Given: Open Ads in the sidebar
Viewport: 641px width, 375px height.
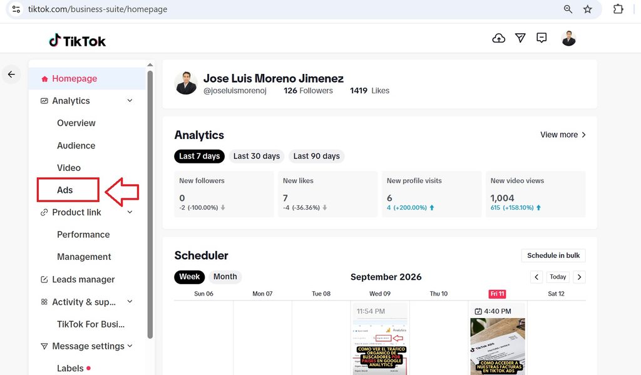Looking at the screenshot, I should (64, 190).
